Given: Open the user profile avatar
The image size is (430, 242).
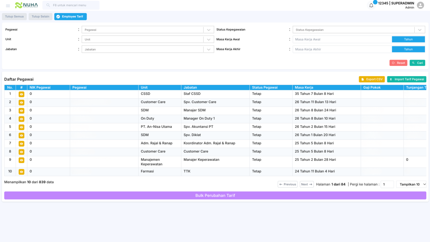Looking at the screenshot, I should click(420, 5).
